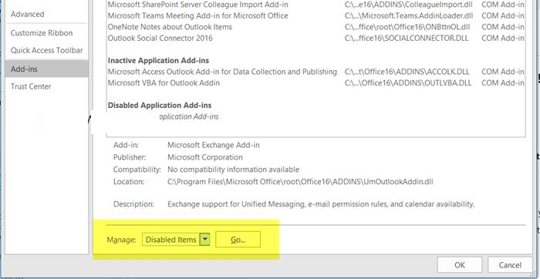Viewport: 540px width, 279px height.
Task: Select Microsoft SharePoint Server Colleague Import Add-in
Action: (198, 5)
